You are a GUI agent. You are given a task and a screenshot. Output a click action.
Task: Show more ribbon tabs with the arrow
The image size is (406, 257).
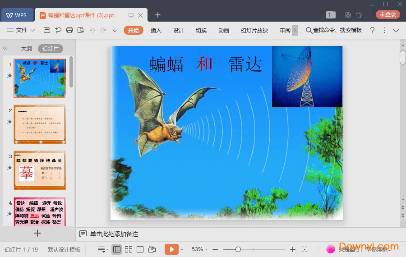295,30
